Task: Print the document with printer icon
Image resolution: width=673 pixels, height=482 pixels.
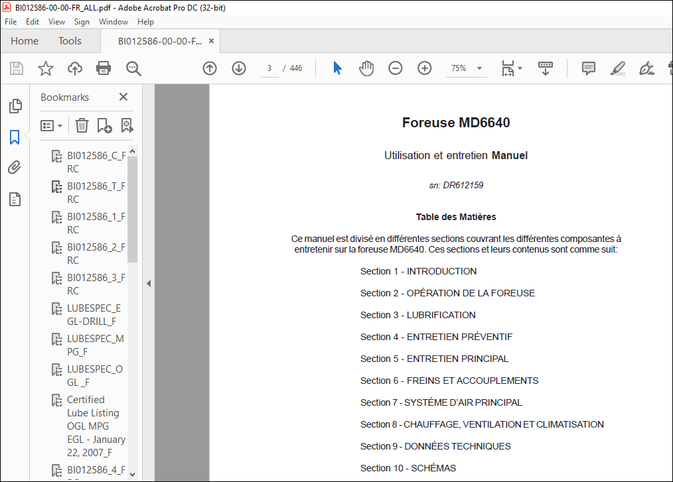Action: pos(104,68)
